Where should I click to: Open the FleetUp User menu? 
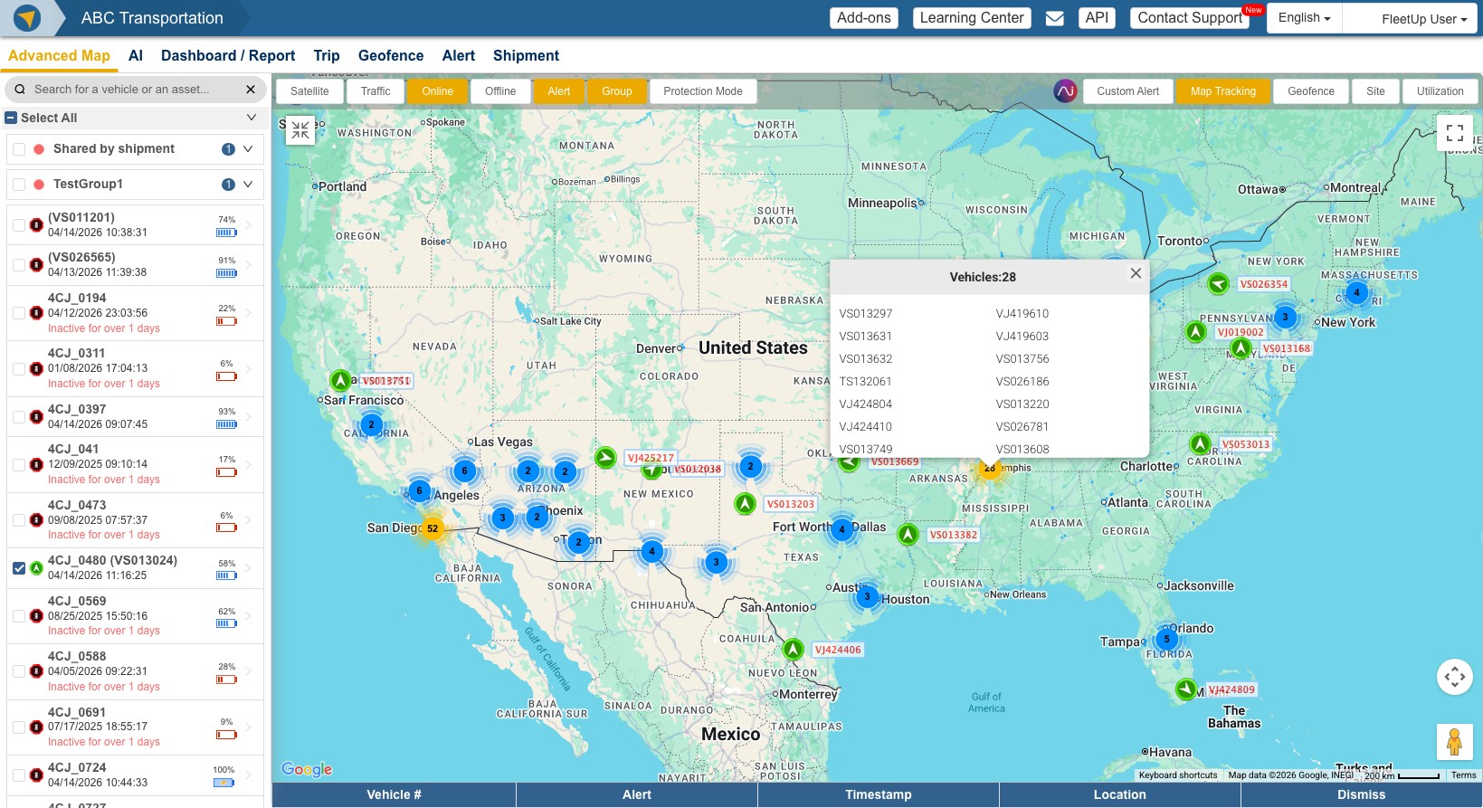[1424, 19]
